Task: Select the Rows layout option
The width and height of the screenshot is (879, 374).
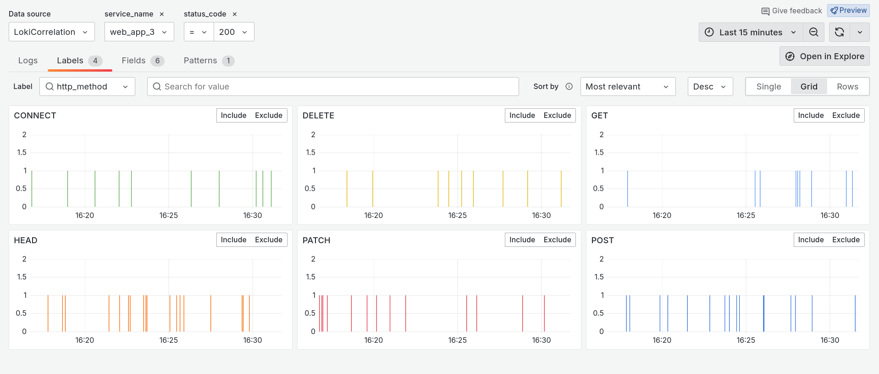Action: (x=848, y=86)
